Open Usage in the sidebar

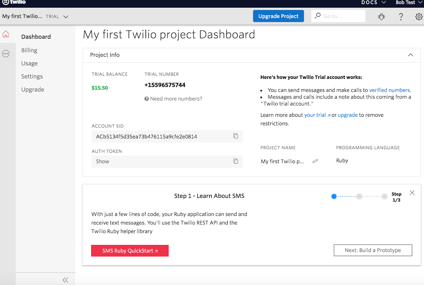tap(29, 64)
